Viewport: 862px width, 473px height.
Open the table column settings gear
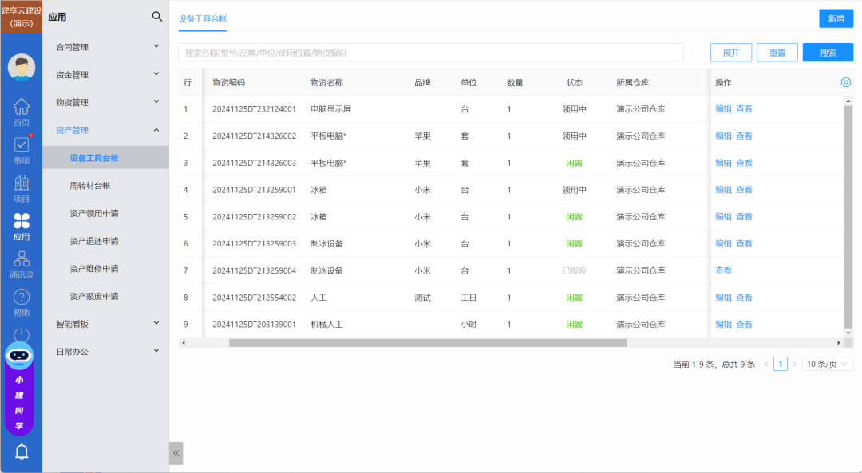[846, 82]
